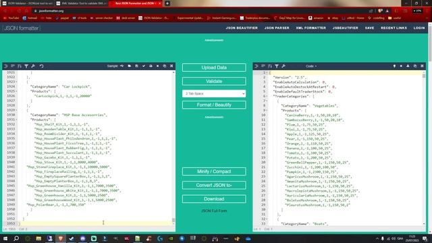This screenshot has height=243, width=432.
Task: Open the Convert JSON to dropdown button
Action: (214, 185)
